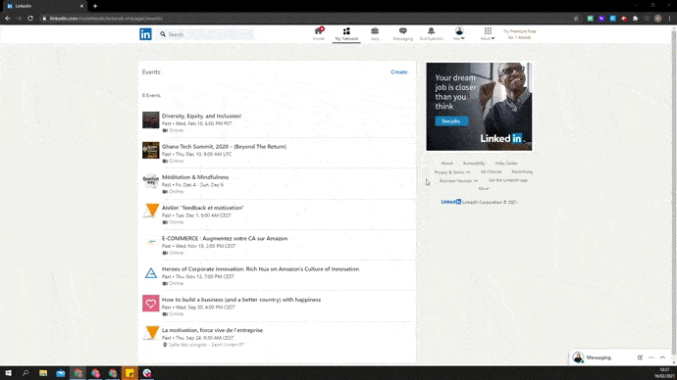This screenshot has width=677, height=380.
Task: Open the My Network tab
Action: click(x=346, y=34)
